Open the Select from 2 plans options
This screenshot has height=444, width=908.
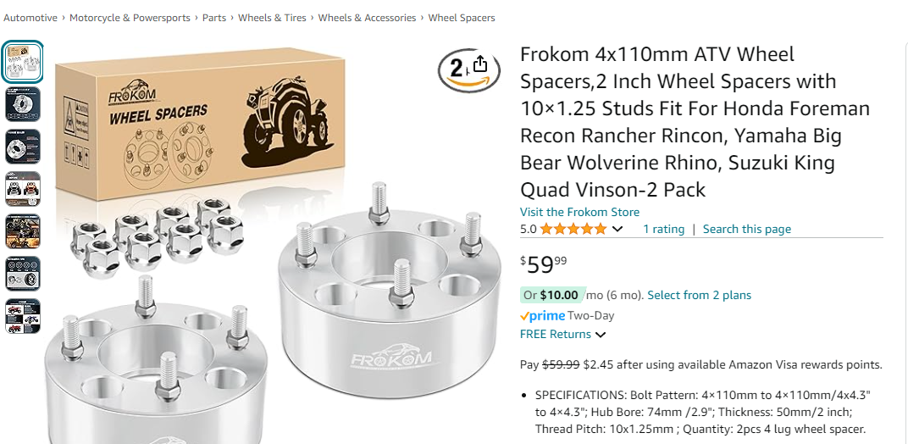click(x=699, y=295)
